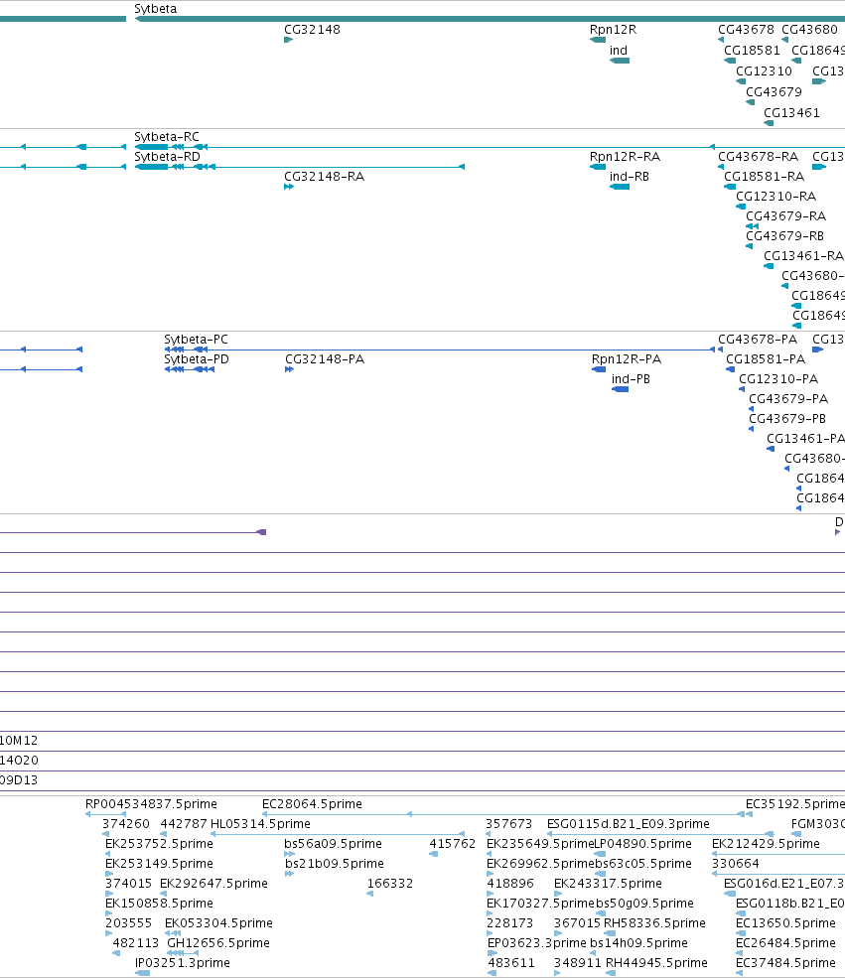Viewport: 845px width, 978px height.
Task: Select the 166332 feature label
Action: [x=390, y=884]
